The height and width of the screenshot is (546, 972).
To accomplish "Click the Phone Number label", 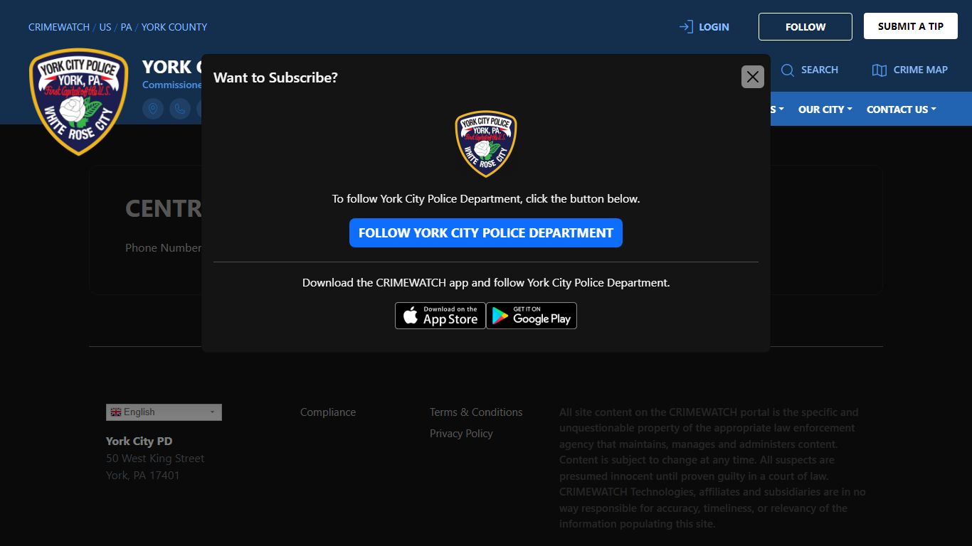I will (x=164, y=248).
